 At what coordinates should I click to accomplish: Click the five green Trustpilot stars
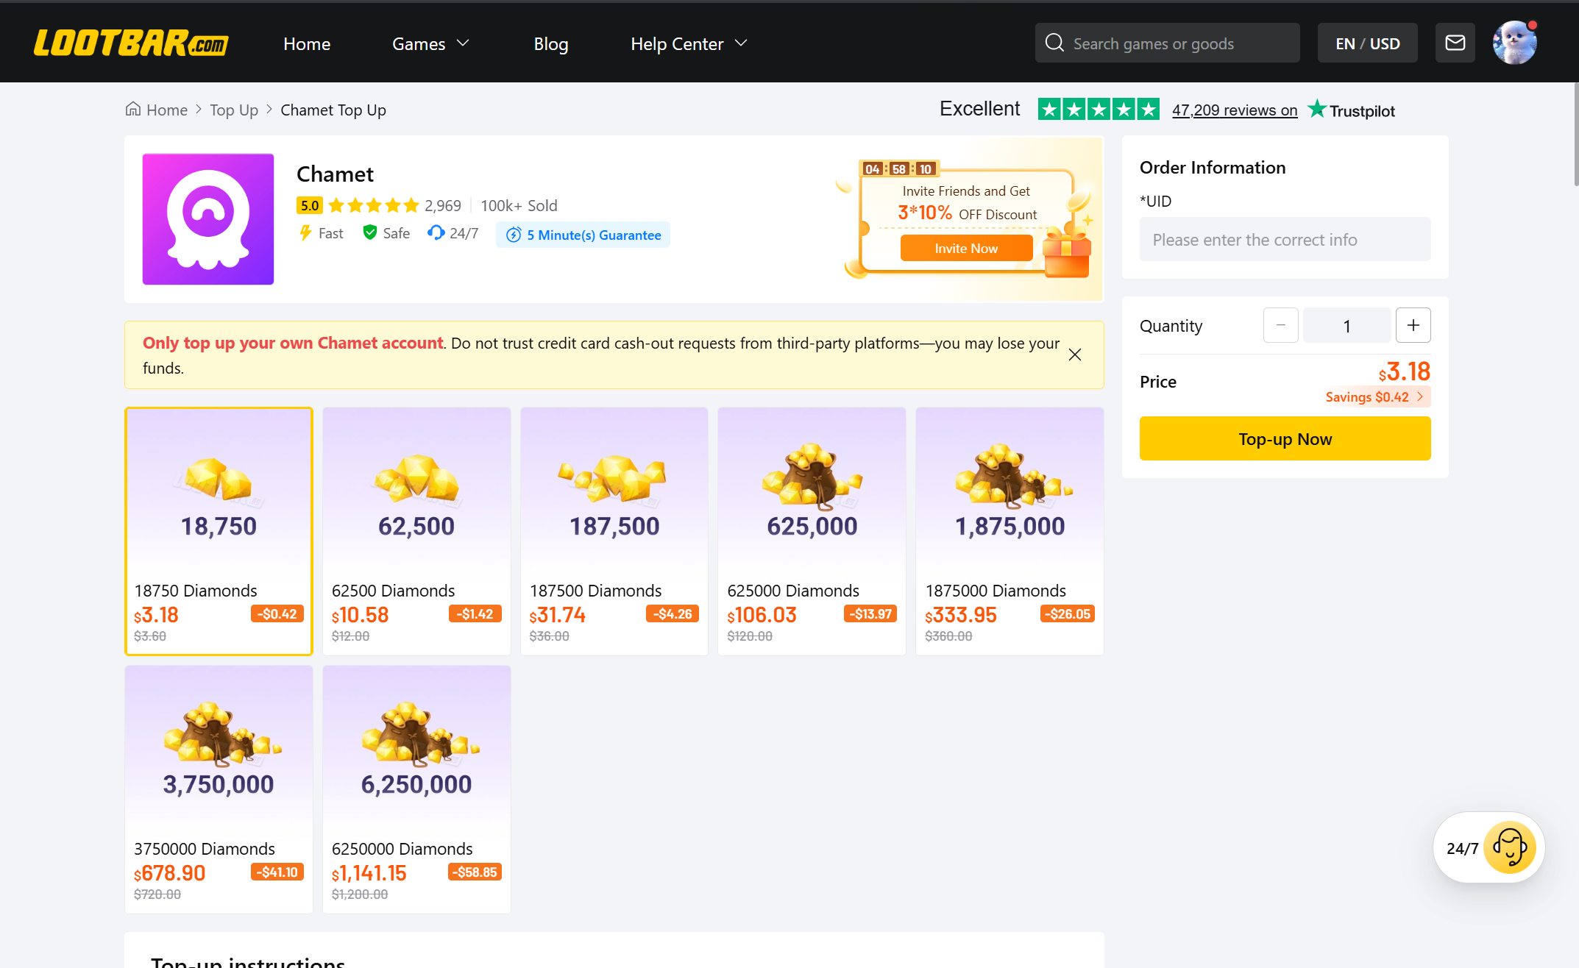(1099, 109)
